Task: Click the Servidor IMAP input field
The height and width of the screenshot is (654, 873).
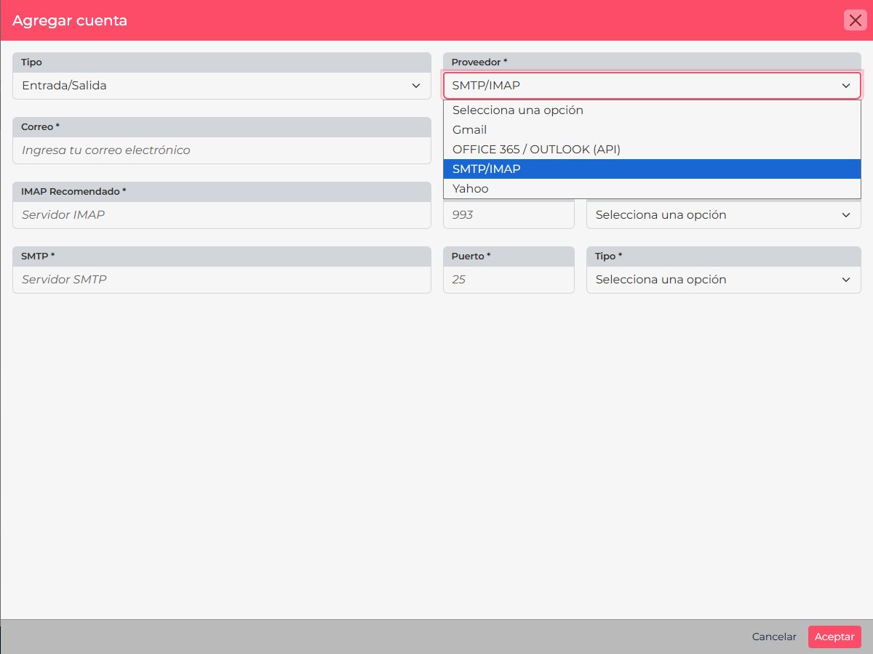Action: [222, 215]
